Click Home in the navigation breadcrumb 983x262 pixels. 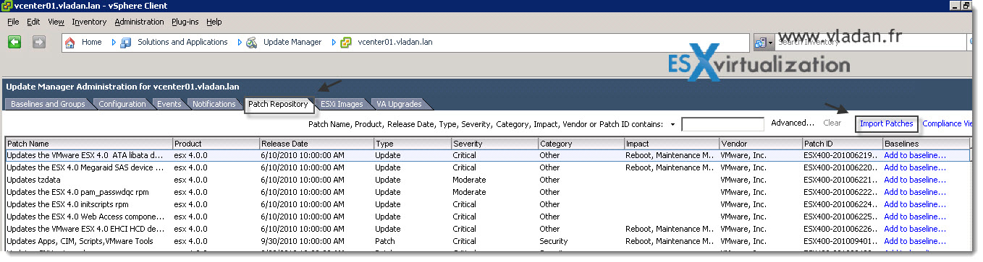click(x=91, y=43)
